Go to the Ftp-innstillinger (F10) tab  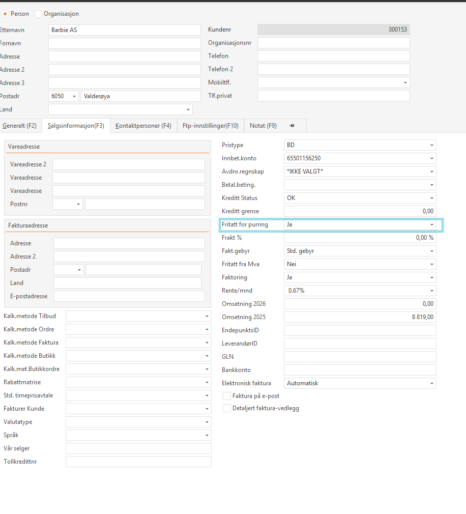(x=211, y=126)
